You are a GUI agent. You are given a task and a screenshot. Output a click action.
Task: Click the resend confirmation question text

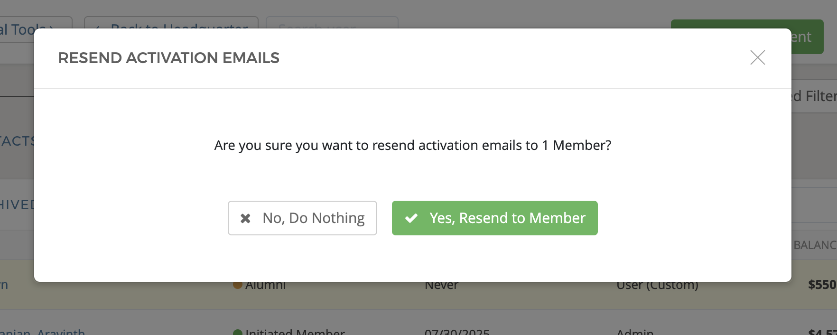[412, 145]
